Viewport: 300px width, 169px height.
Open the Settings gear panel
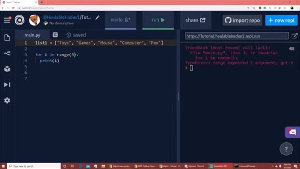pos(7,100)
